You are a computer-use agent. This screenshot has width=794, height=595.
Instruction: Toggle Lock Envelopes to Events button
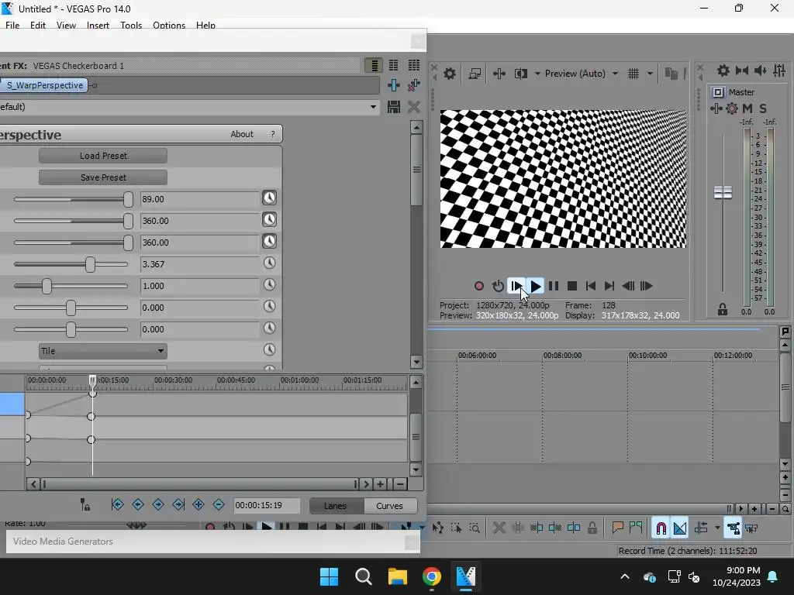pos(734,528)
